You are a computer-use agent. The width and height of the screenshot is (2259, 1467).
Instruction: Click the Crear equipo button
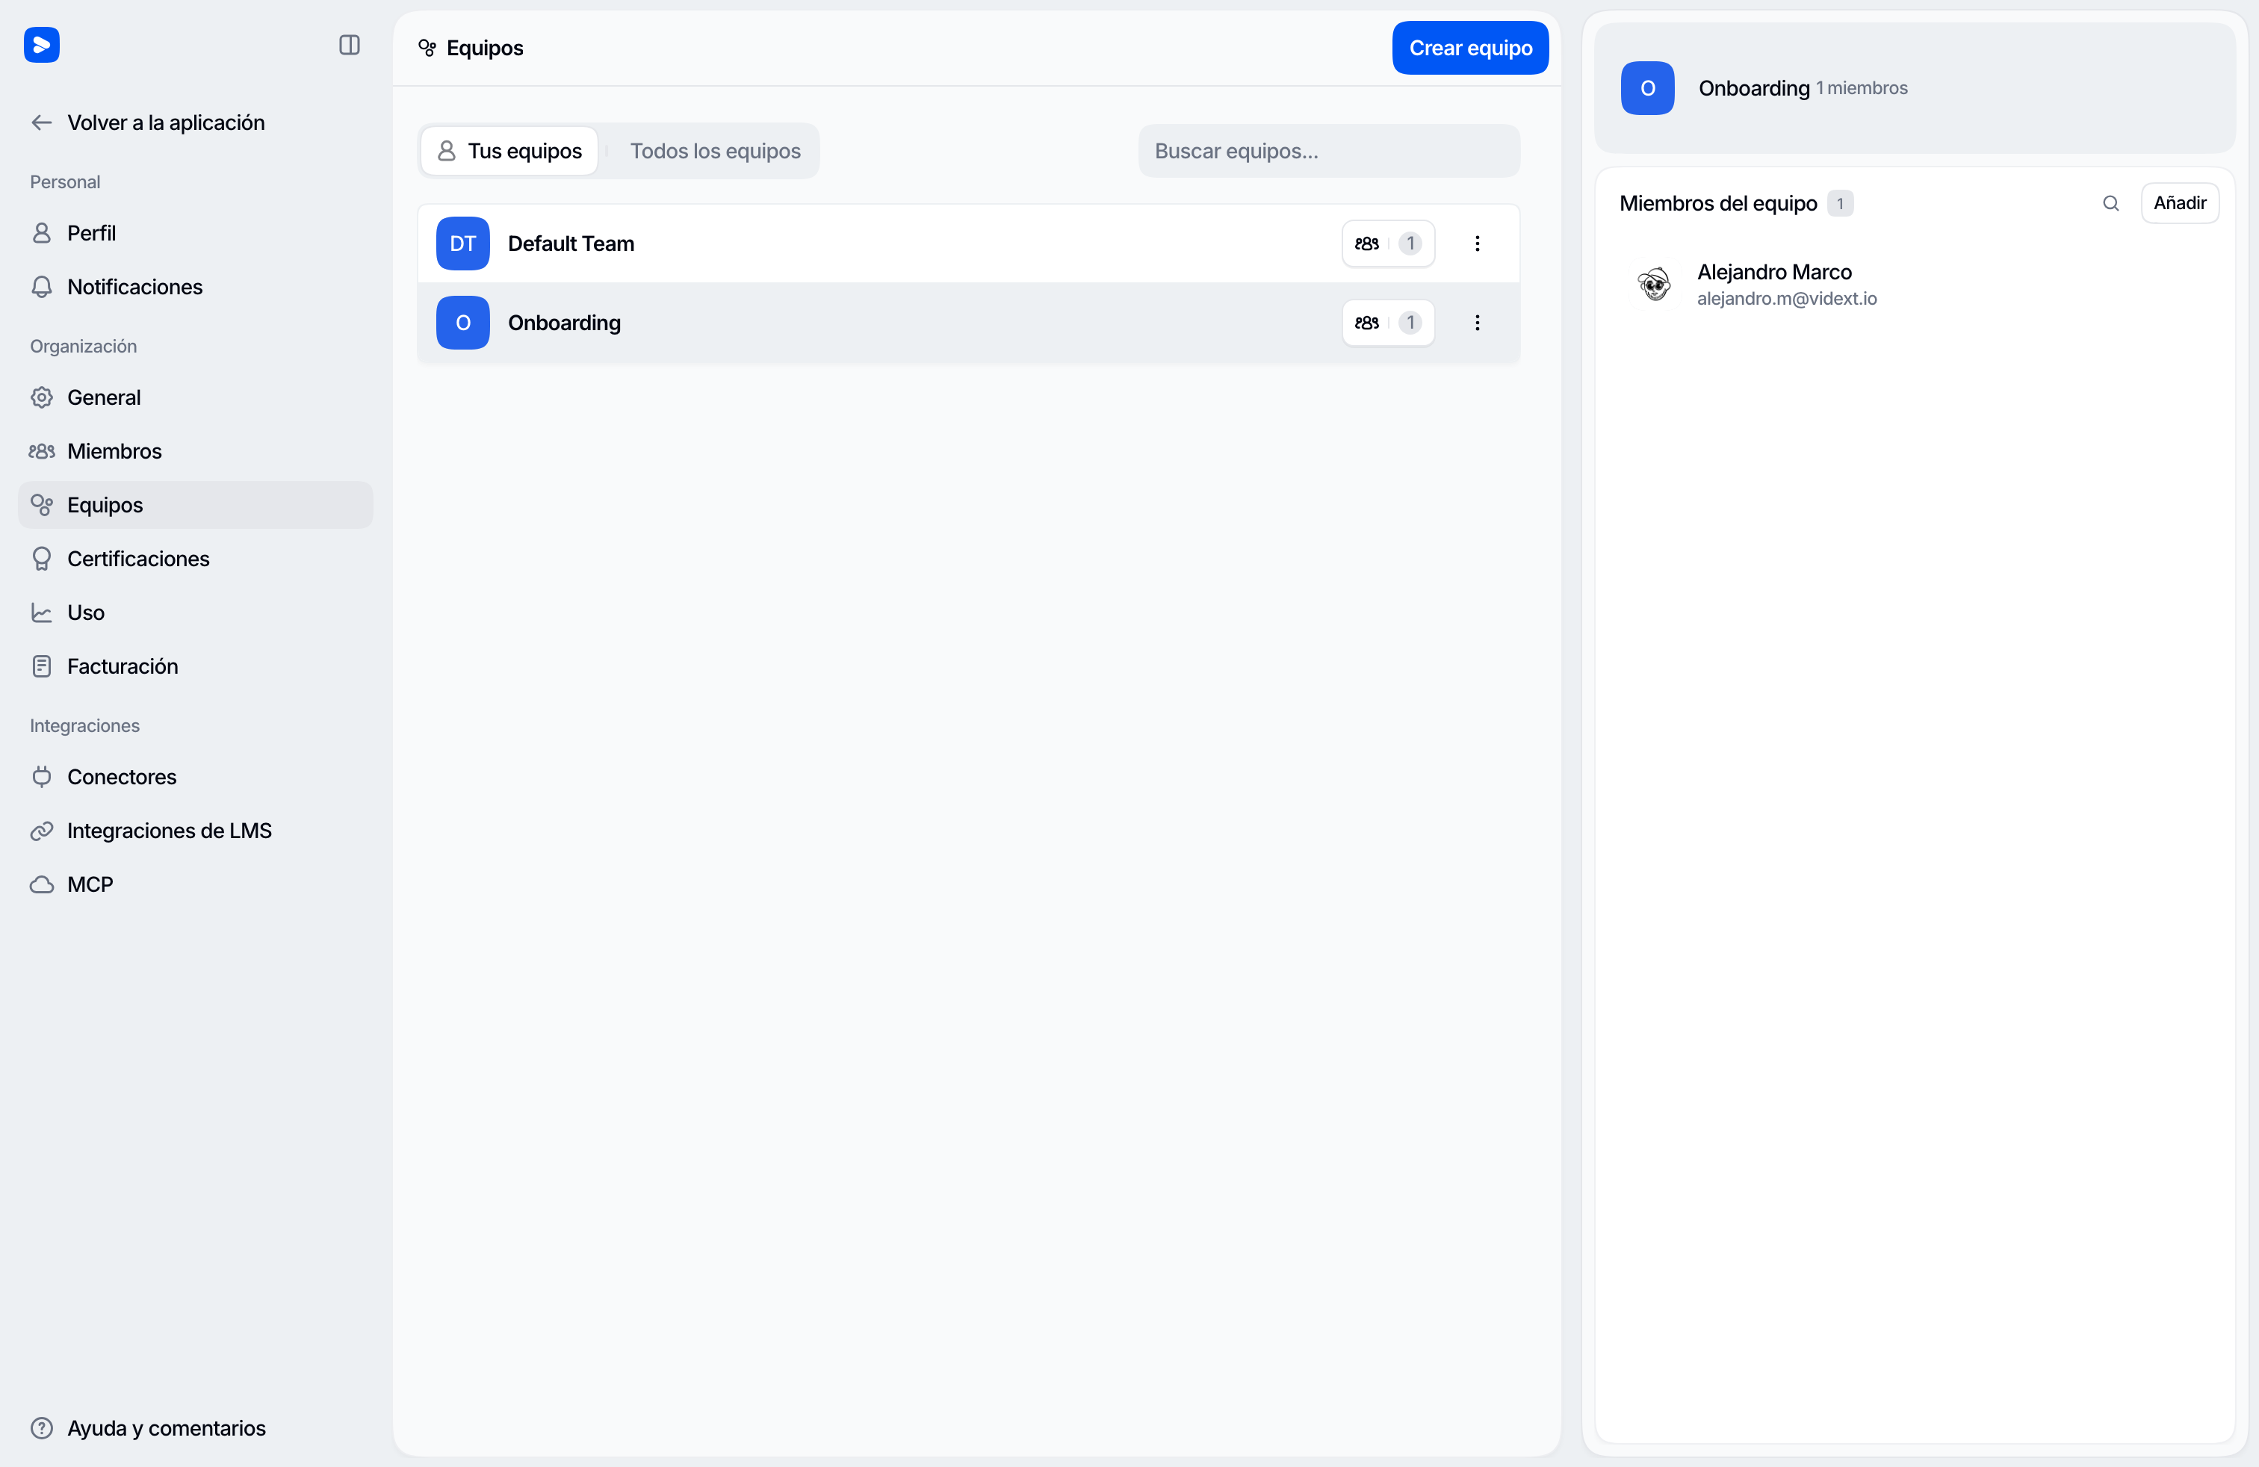click(x=1470, y=48)
